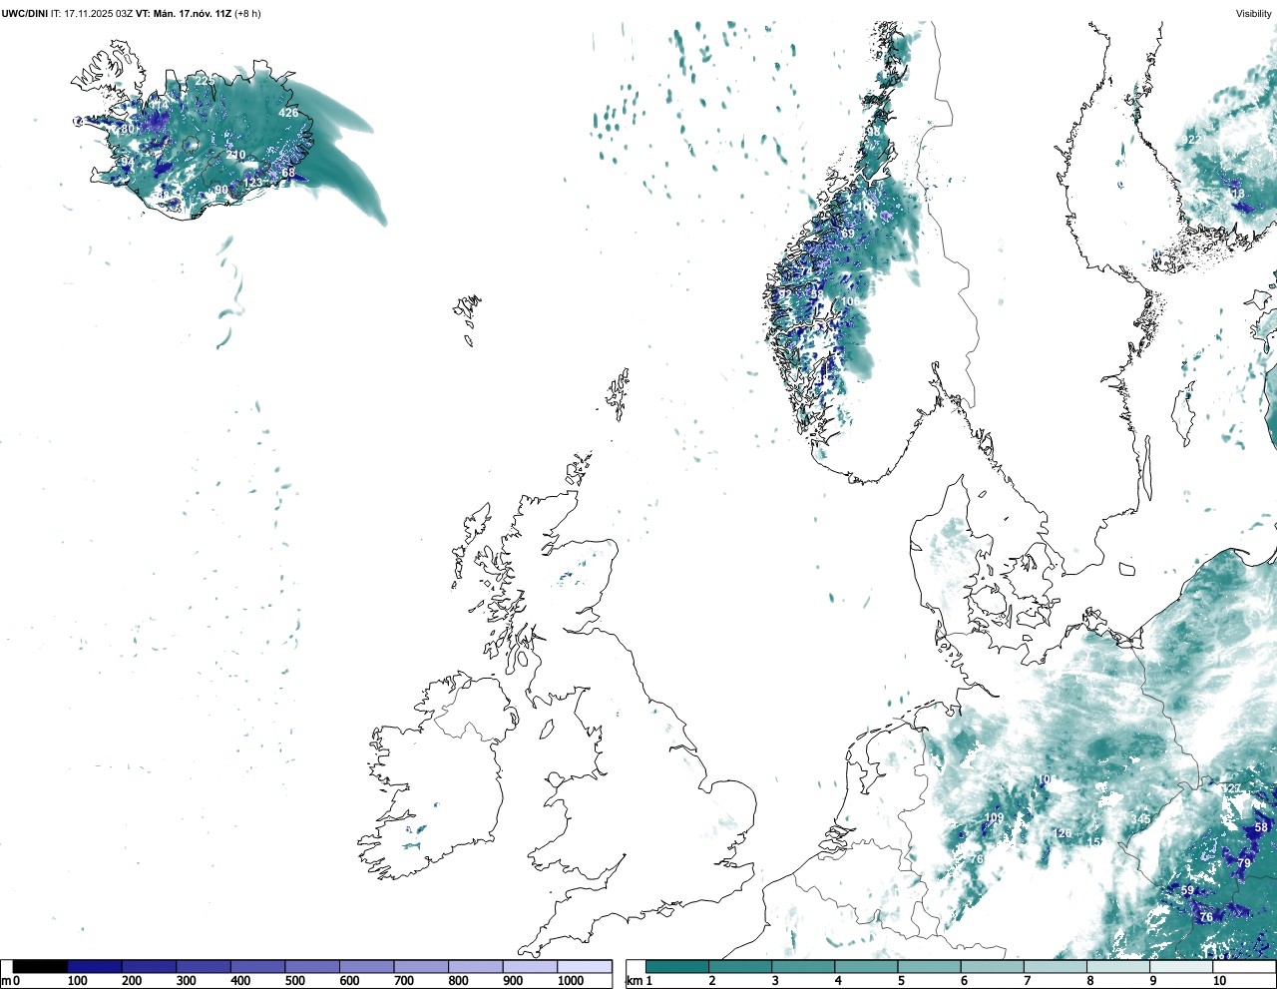1277x989 pixels.
Task: Click the 123 value in south Iceland
Action: click(x=253, y=182)
